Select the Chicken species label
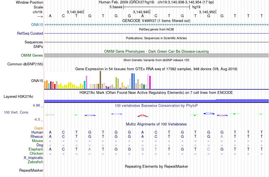The width and height of the screenshot is (269, 177). tap(36, 153)
